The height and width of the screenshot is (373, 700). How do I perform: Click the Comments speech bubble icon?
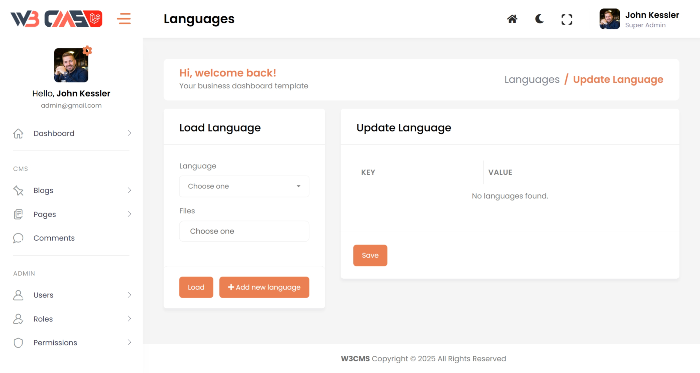[x=18, y=238]
